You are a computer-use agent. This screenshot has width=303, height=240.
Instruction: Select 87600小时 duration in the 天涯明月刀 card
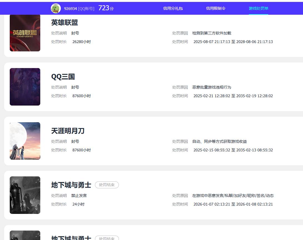point(82,150)
